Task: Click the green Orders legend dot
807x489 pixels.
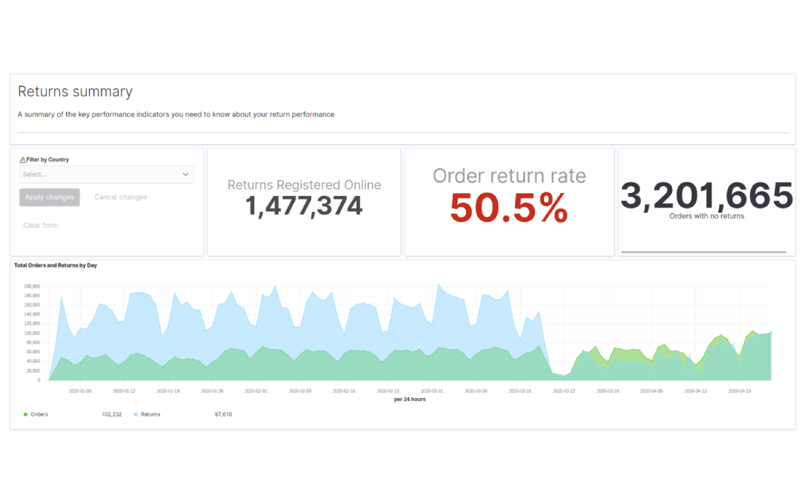Action: click(25, 414)
